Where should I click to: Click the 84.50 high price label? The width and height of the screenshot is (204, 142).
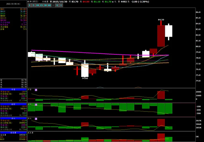click(x=161, y=20)
